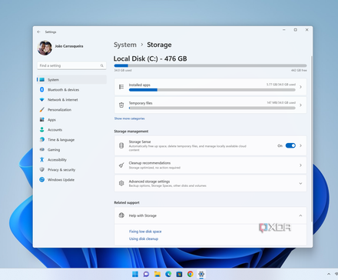The width and height of the screenshot is (338, 280).
Task: Click the Accessibility figure icon
Action: [42, 159]
